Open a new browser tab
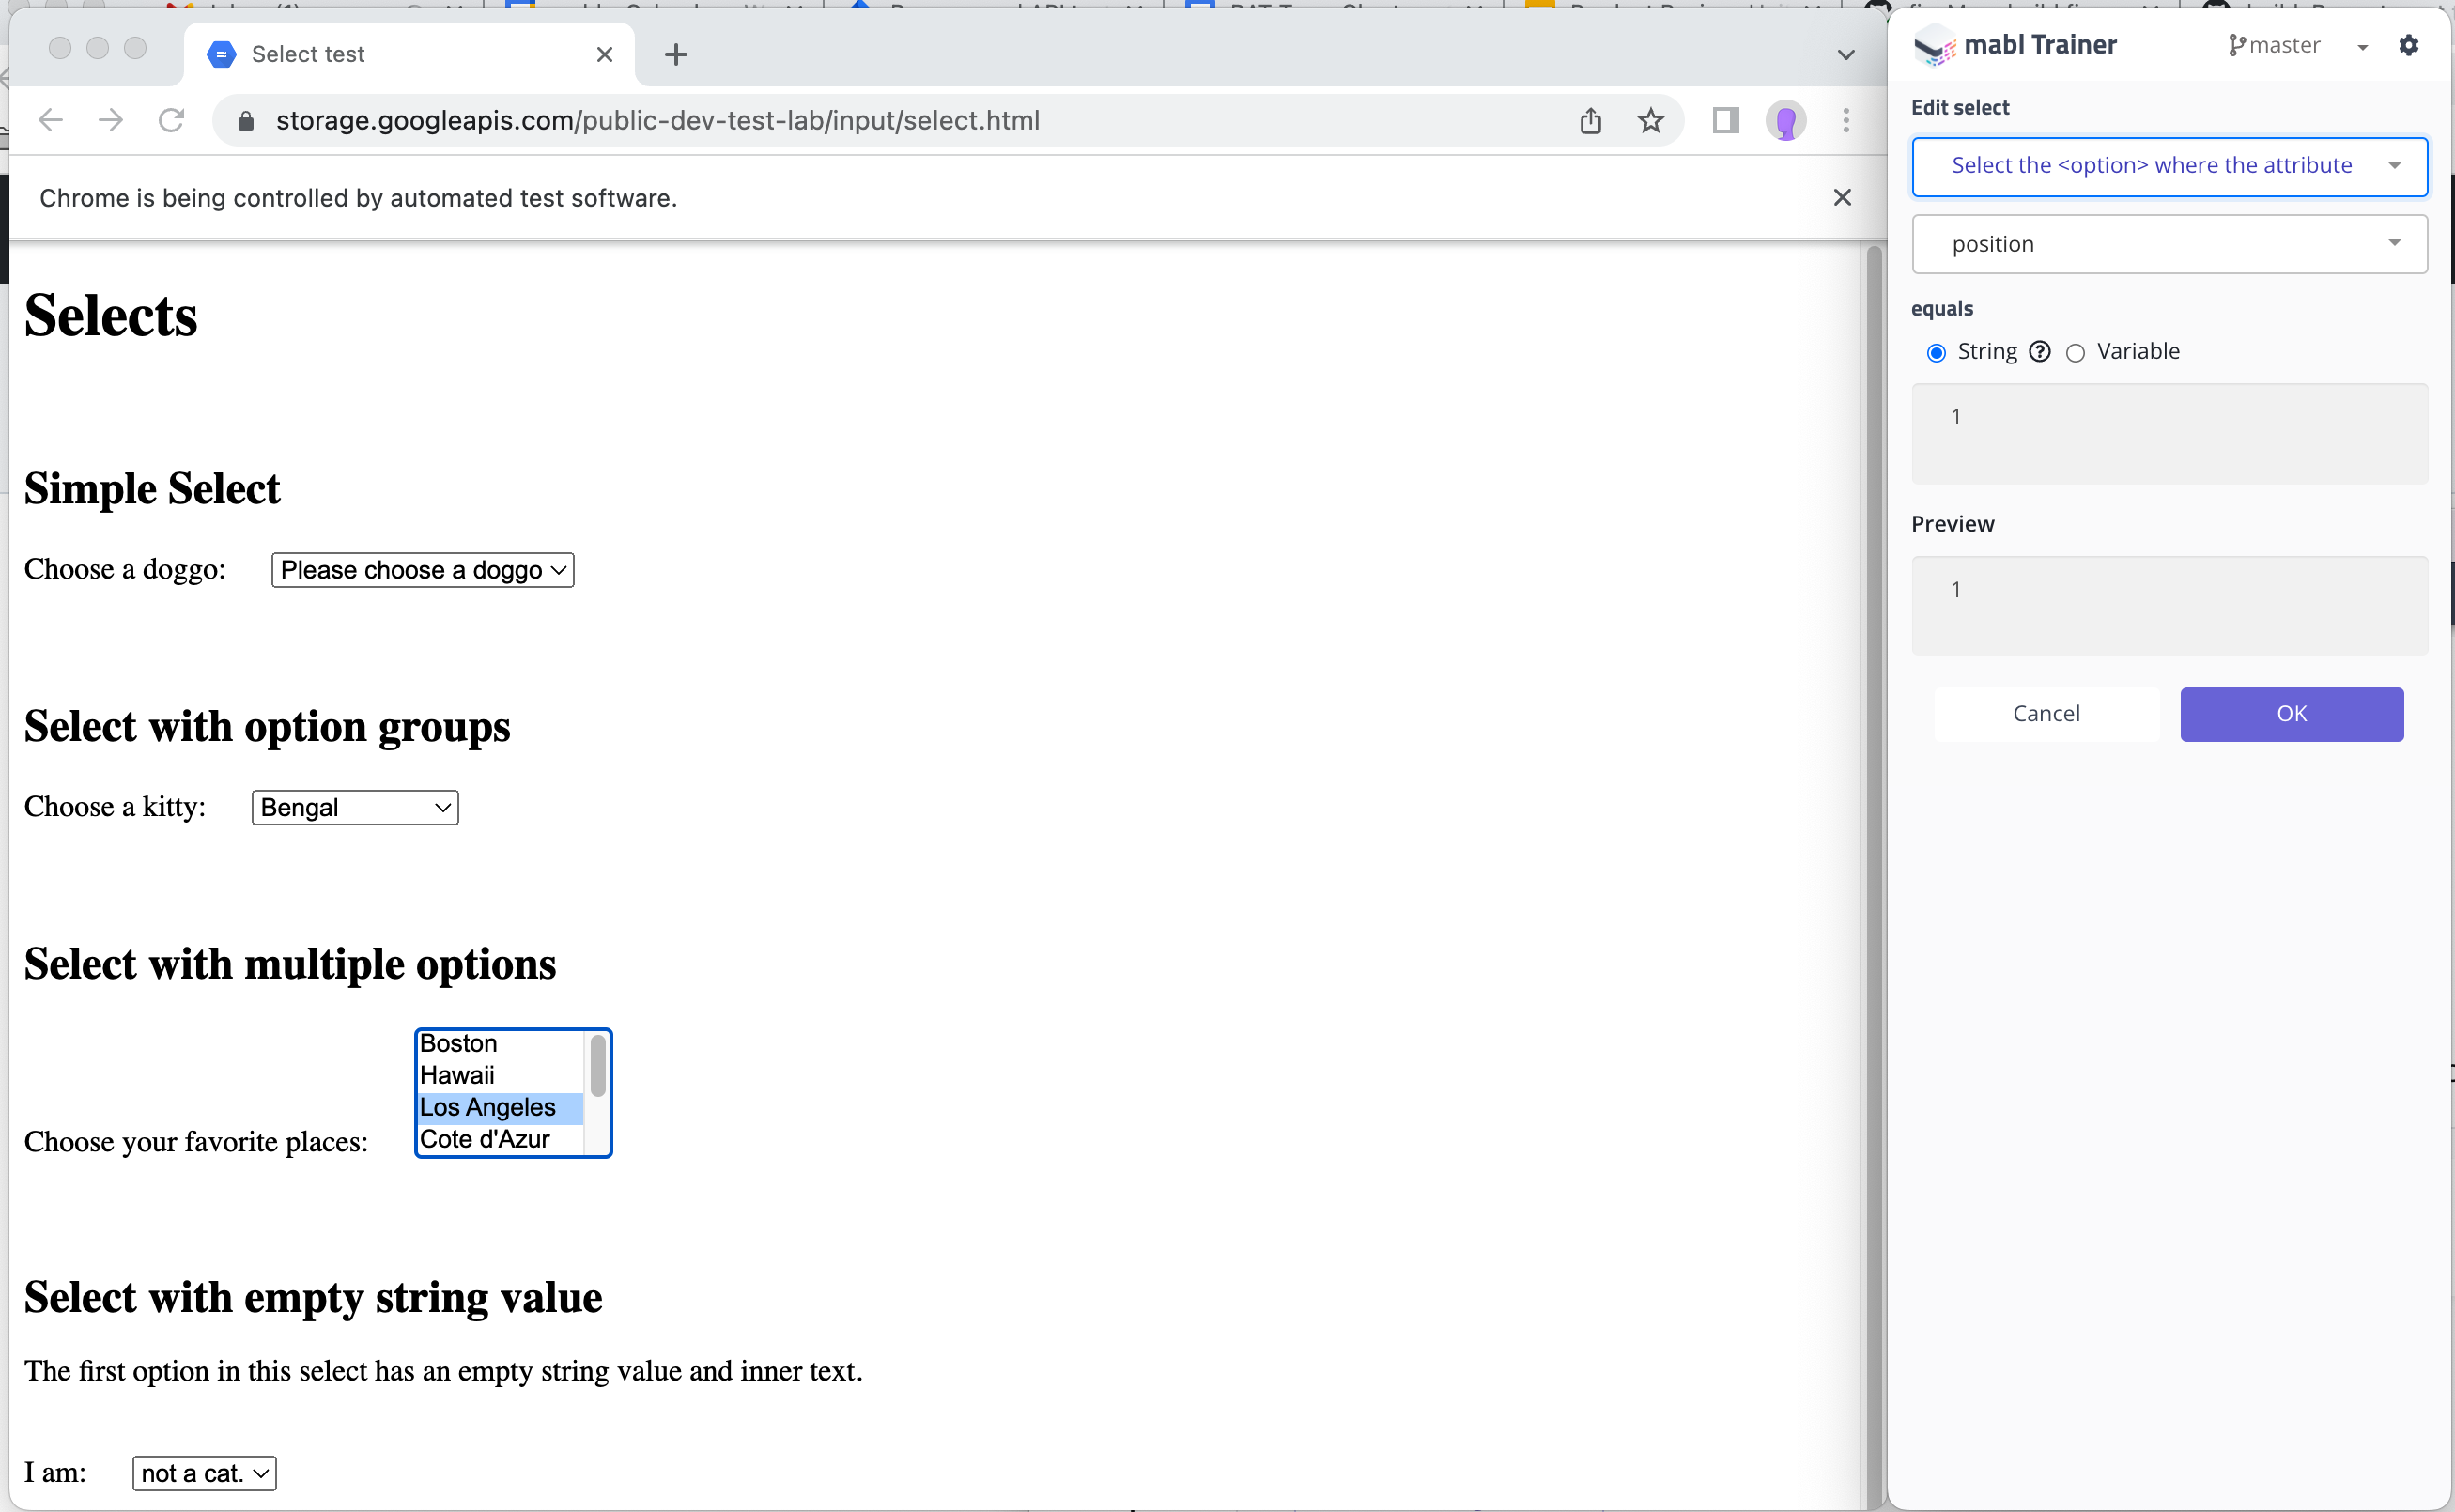 pos(676,54)
